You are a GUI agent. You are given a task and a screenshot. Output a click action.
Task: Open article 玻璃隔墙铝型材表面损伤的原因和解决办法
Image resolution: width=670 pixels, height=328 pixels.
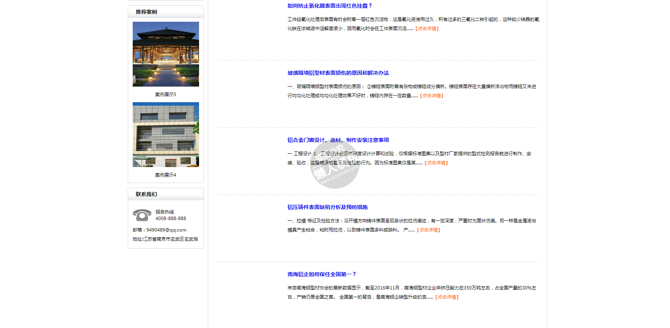pos(338,73)
